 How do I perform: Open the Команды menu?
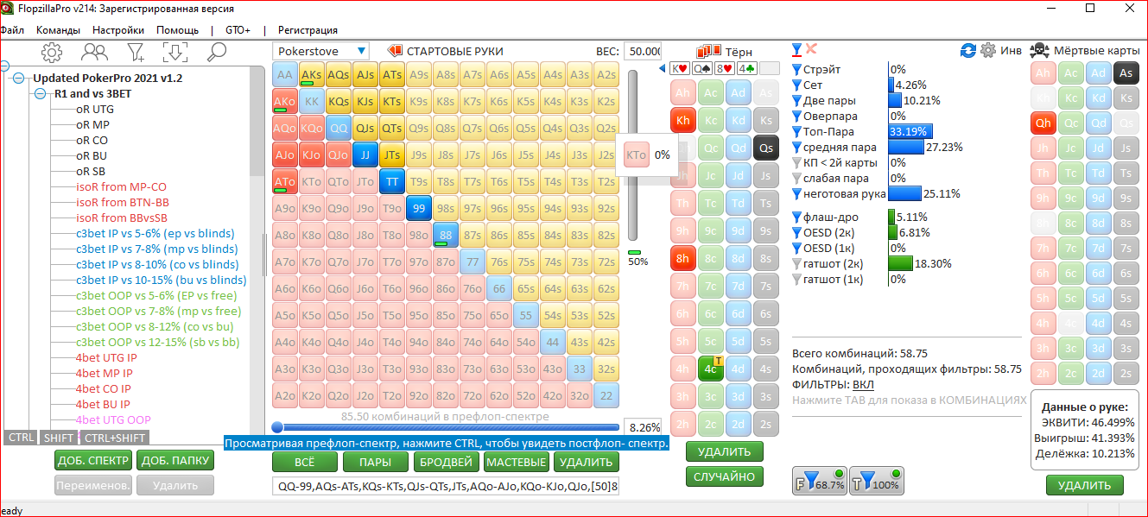point(59,29)
